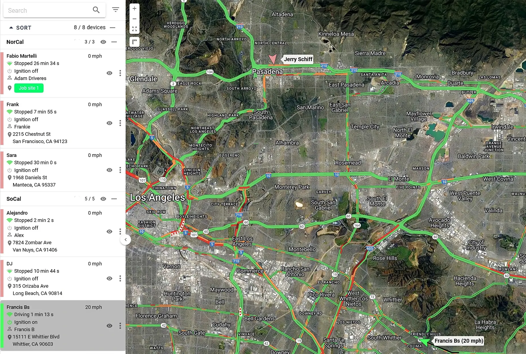Click the Job site 1 green label

28,88
